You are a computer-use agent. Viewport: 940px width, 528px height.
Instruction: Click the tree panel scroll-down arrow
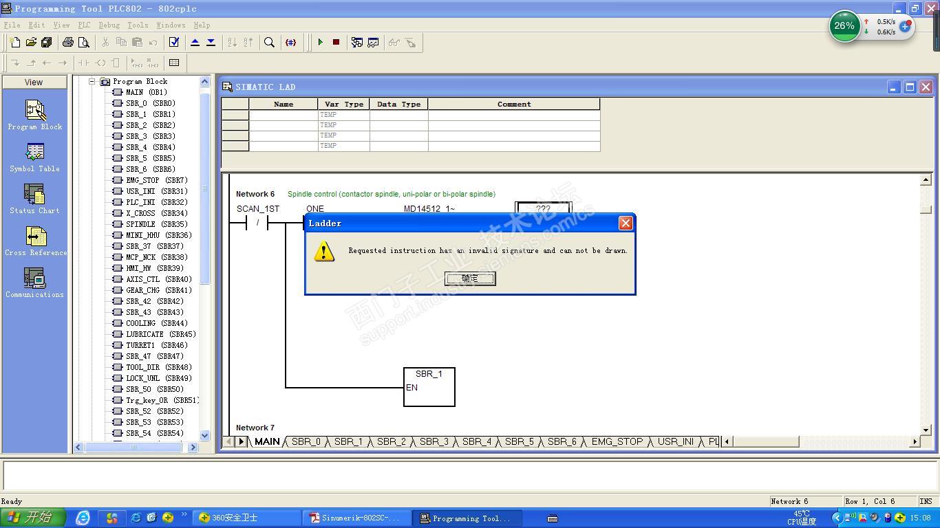pos(204,435)
